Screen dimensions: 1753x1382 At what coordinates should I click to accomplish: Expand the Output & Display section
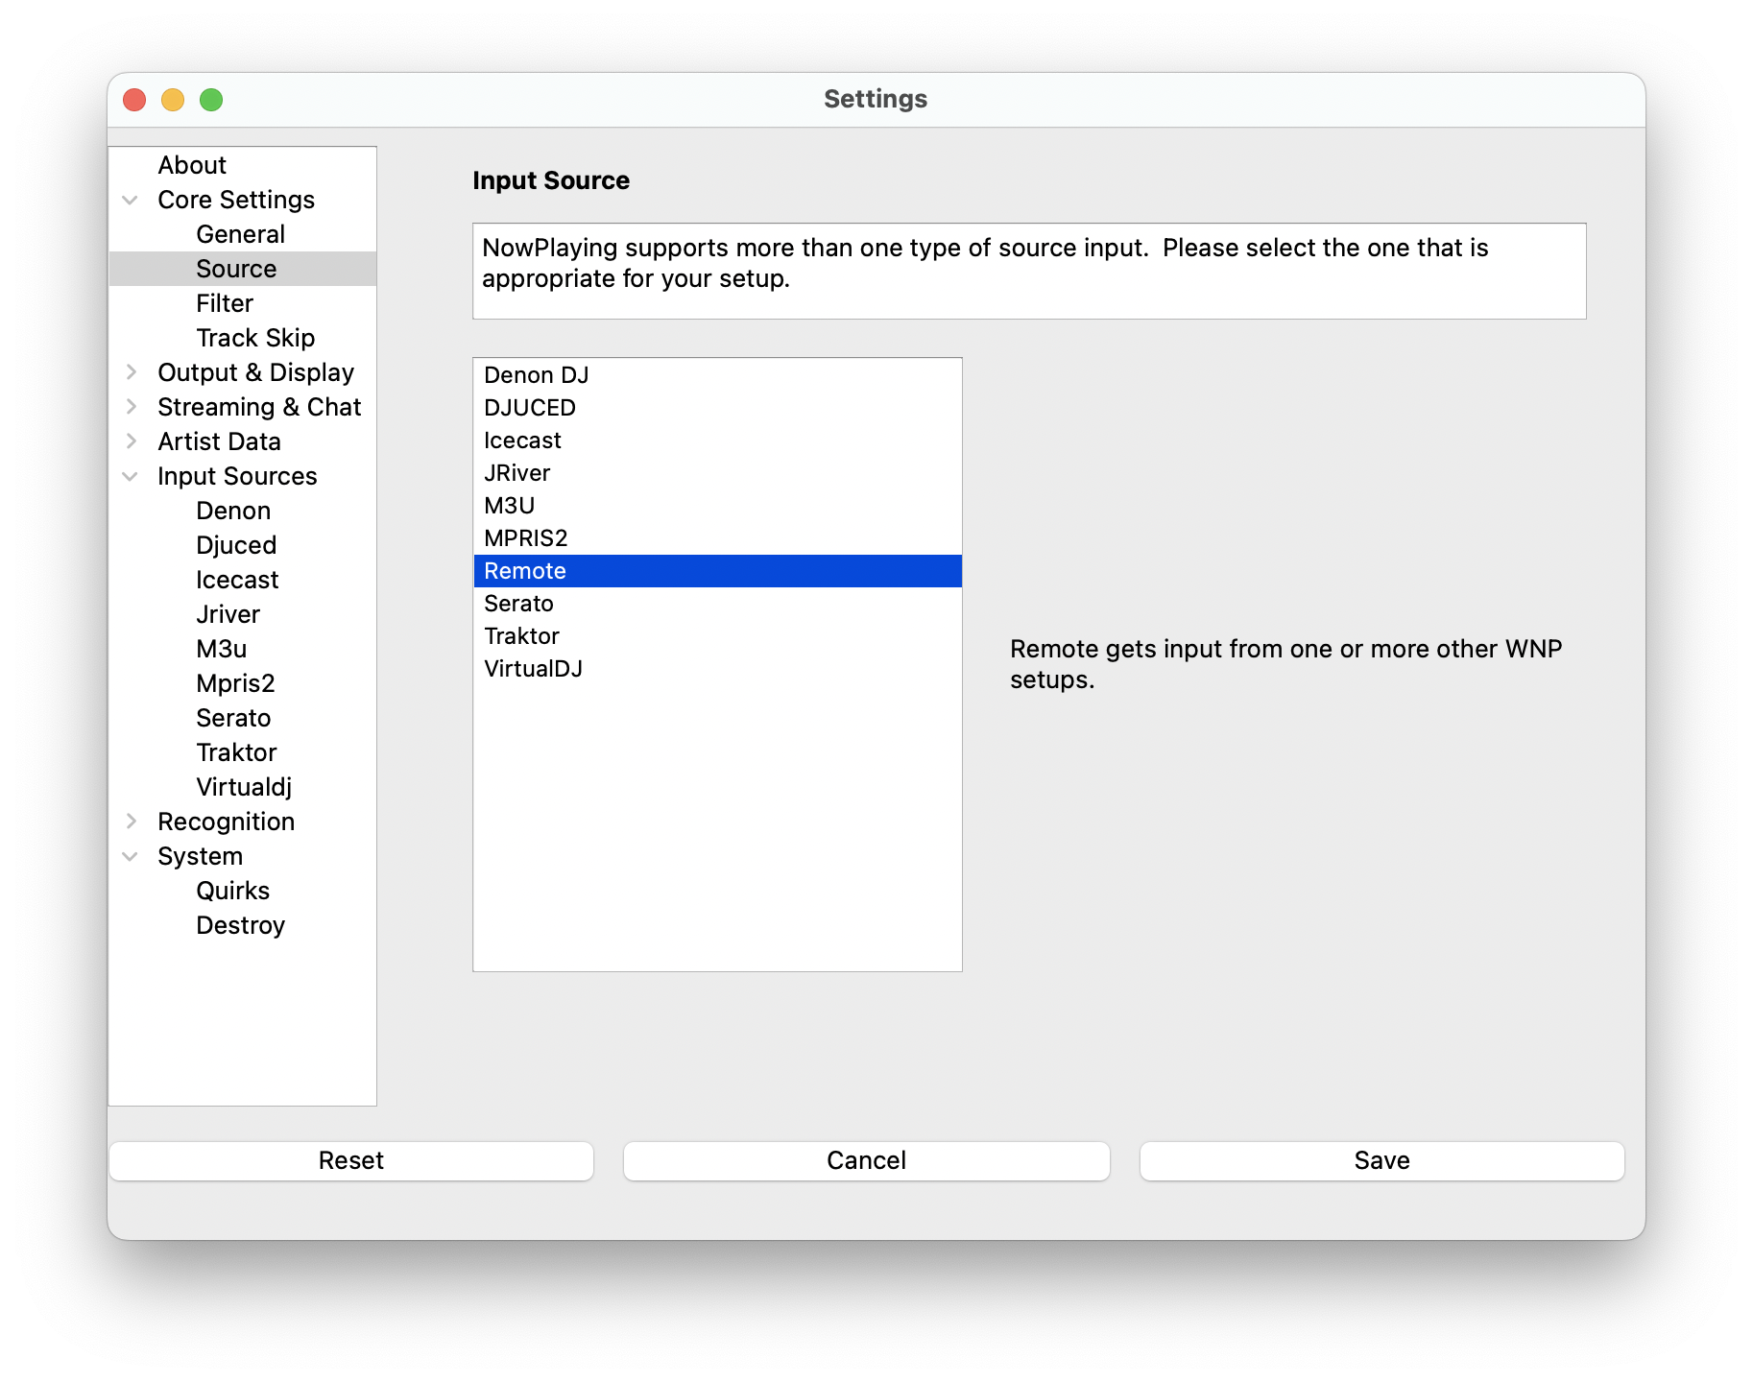pyautogui.click(x=131, y=372)
